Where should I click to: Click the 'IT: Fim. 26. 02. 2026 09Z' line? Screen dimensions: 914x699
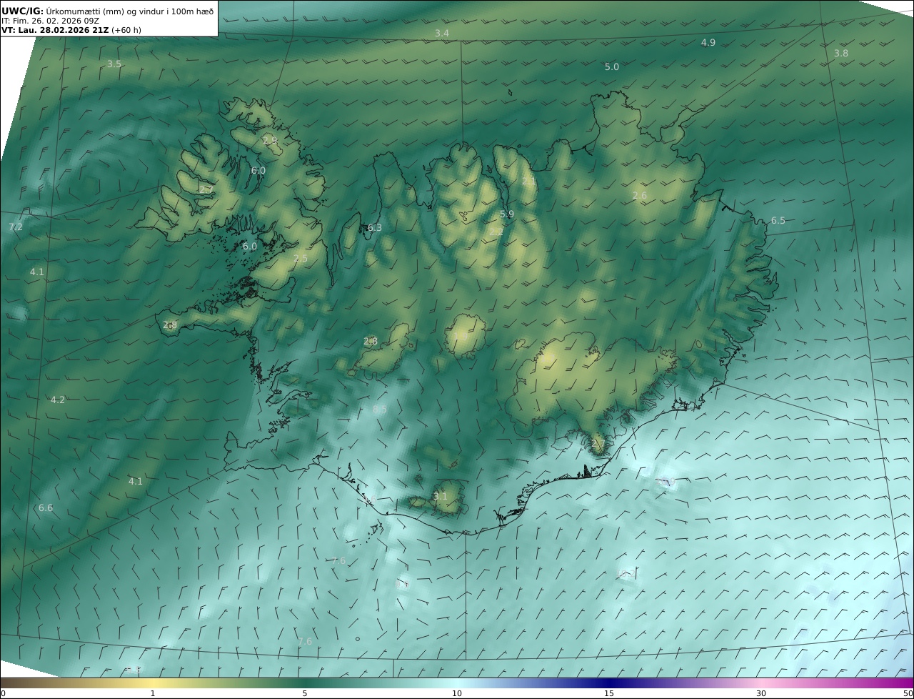tap(49, 21)
